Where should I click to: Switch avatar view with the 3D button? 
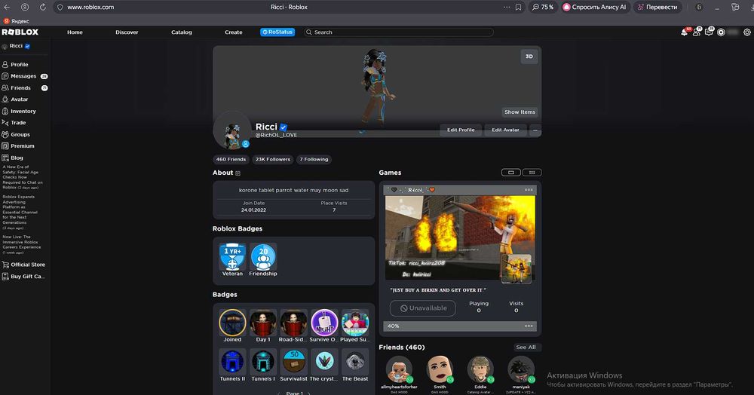529,57
